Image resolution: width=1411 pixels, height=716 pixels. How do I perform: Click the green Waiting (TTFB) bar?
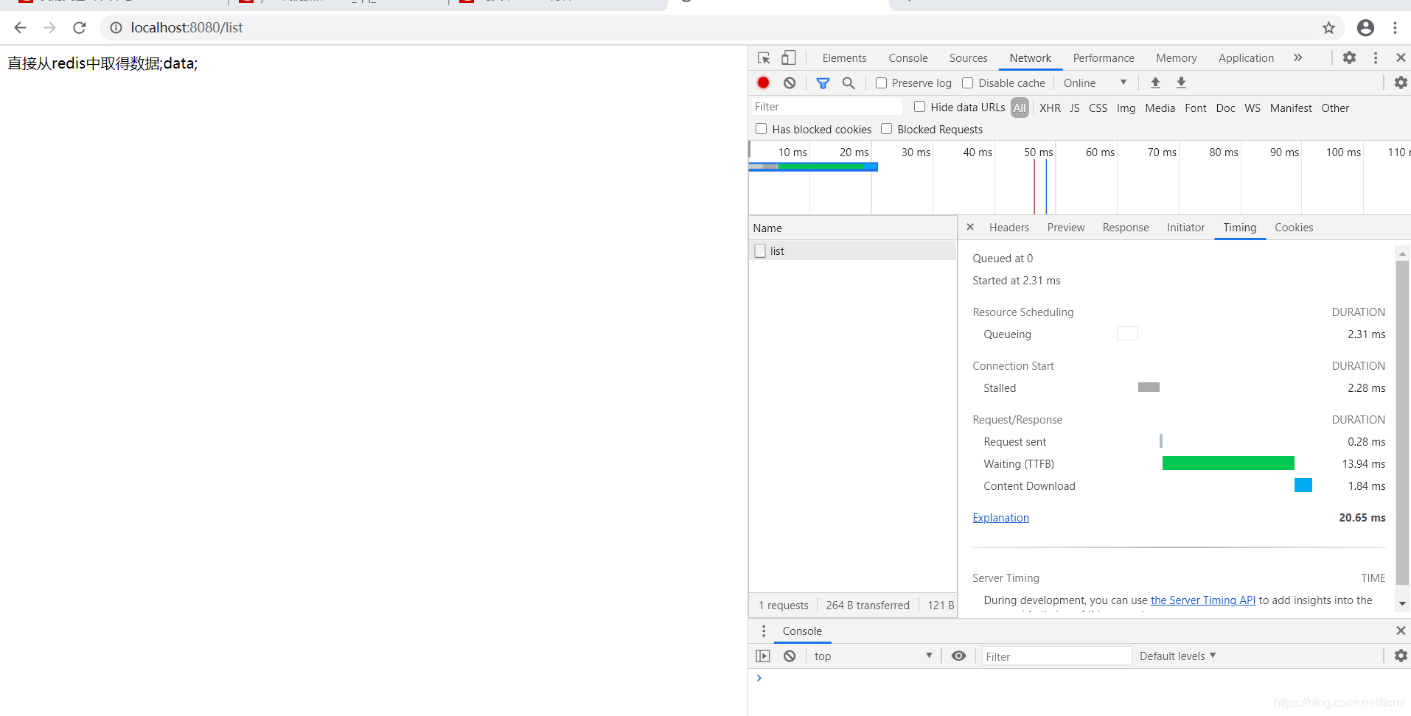(1228, 463)
